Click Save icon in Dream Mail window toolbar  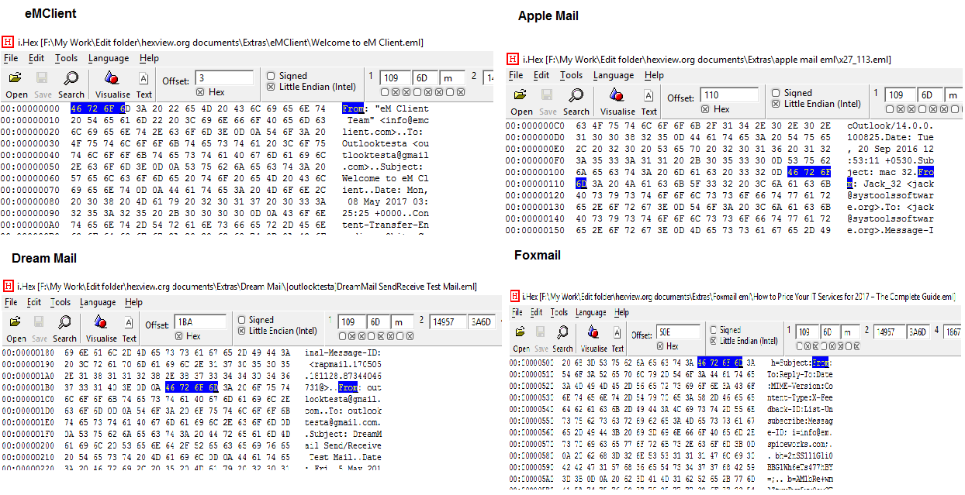(x=40, y=321)
